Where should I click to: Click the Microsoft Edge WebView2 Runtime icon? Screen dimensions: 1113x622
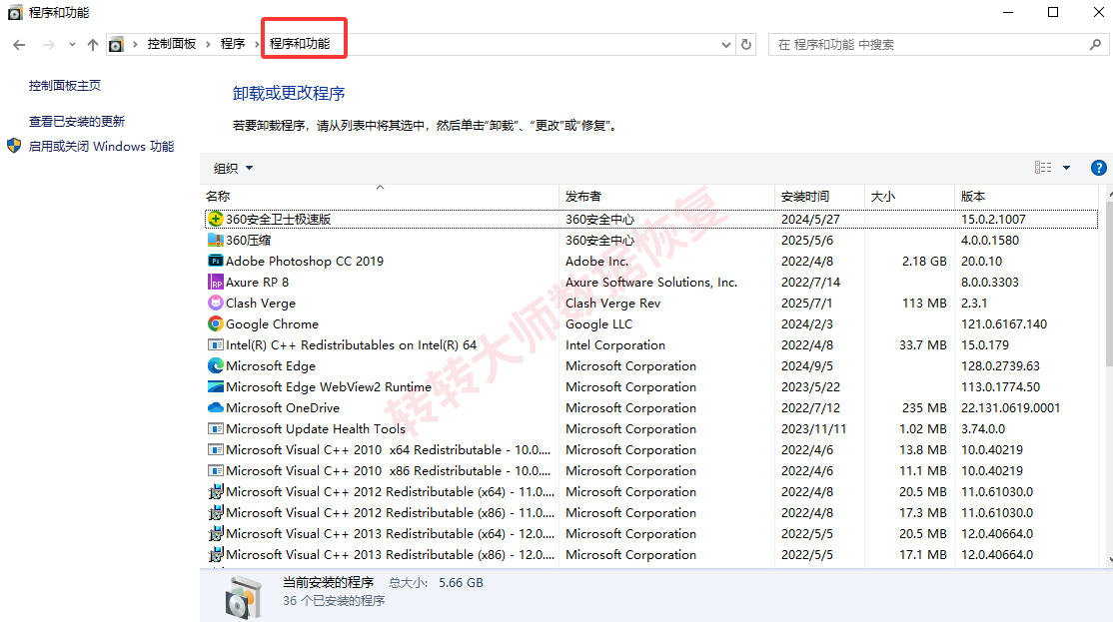(x=216, y=386)
